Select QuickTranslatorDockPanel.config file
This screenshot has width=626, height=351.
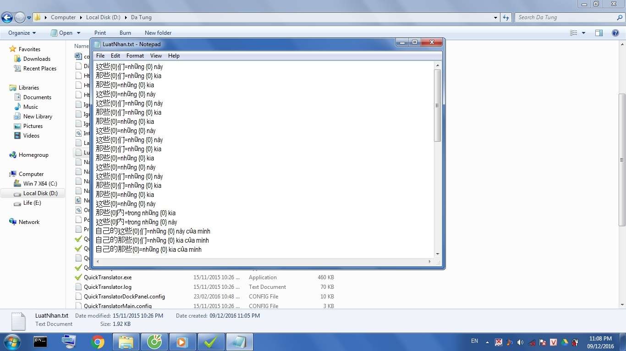[x=124, y=297]
